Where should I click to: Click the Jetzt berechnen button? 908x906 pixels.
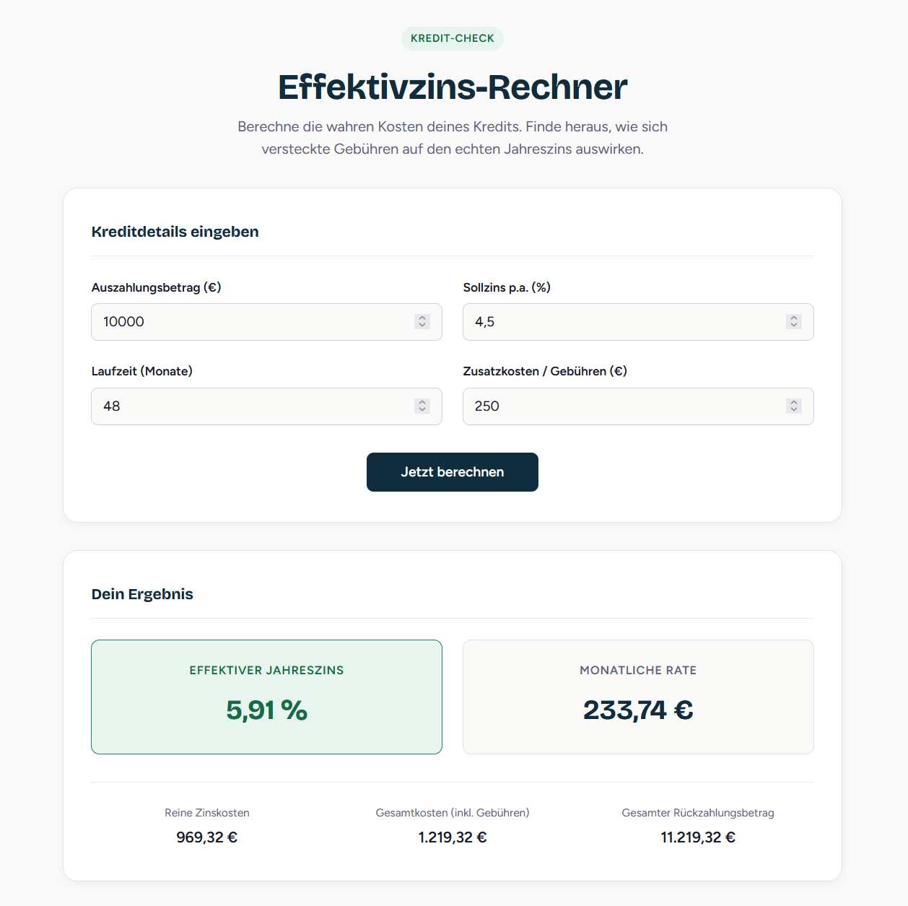click(452, 471)
